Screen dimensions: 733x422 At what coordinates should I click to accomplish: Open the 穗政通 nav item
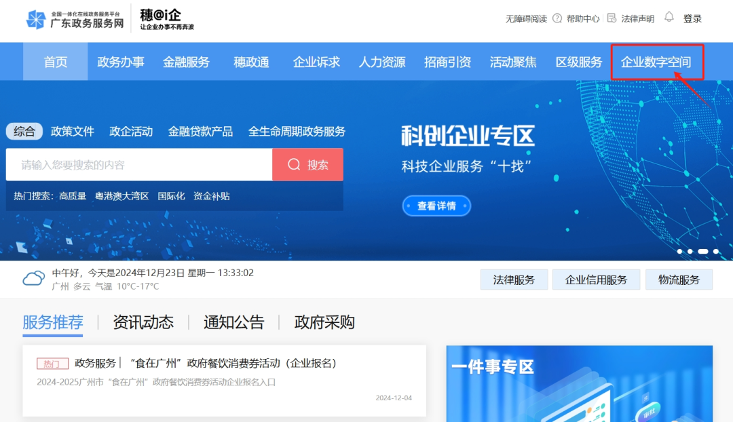(x=252, y=62)
